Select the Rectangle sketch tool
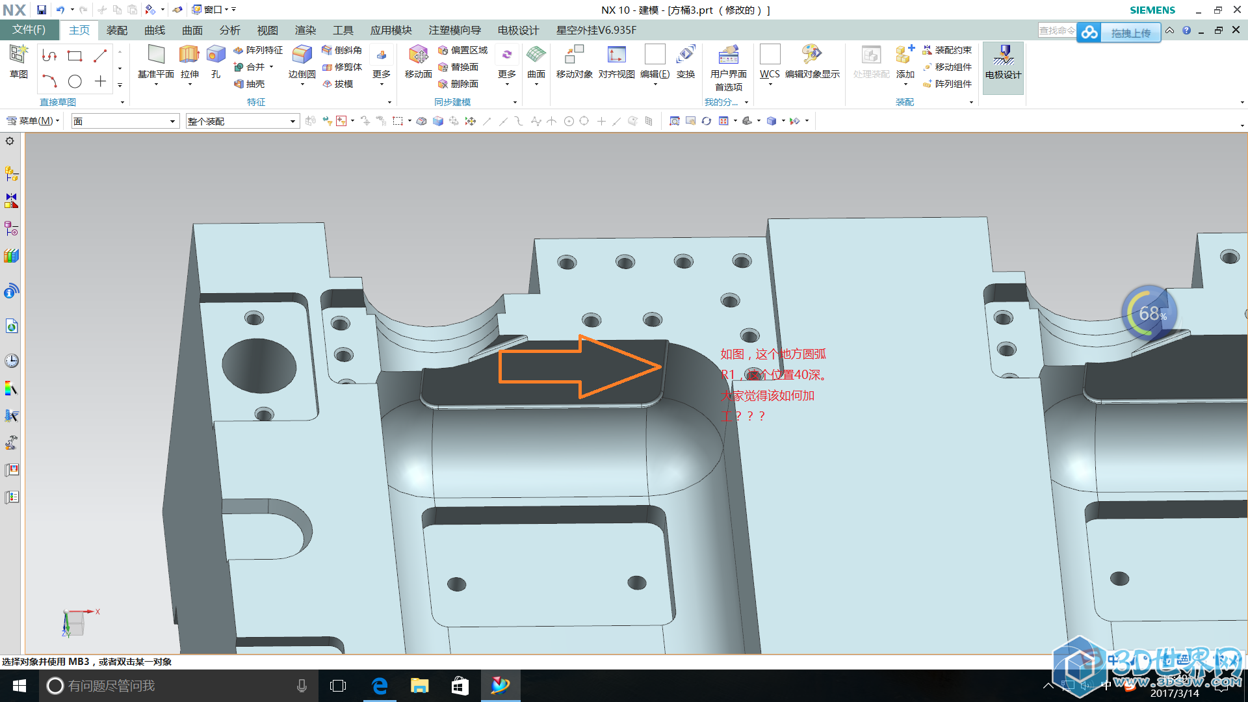This screenshot has height=702, width=1248. (x=75, y=56)
